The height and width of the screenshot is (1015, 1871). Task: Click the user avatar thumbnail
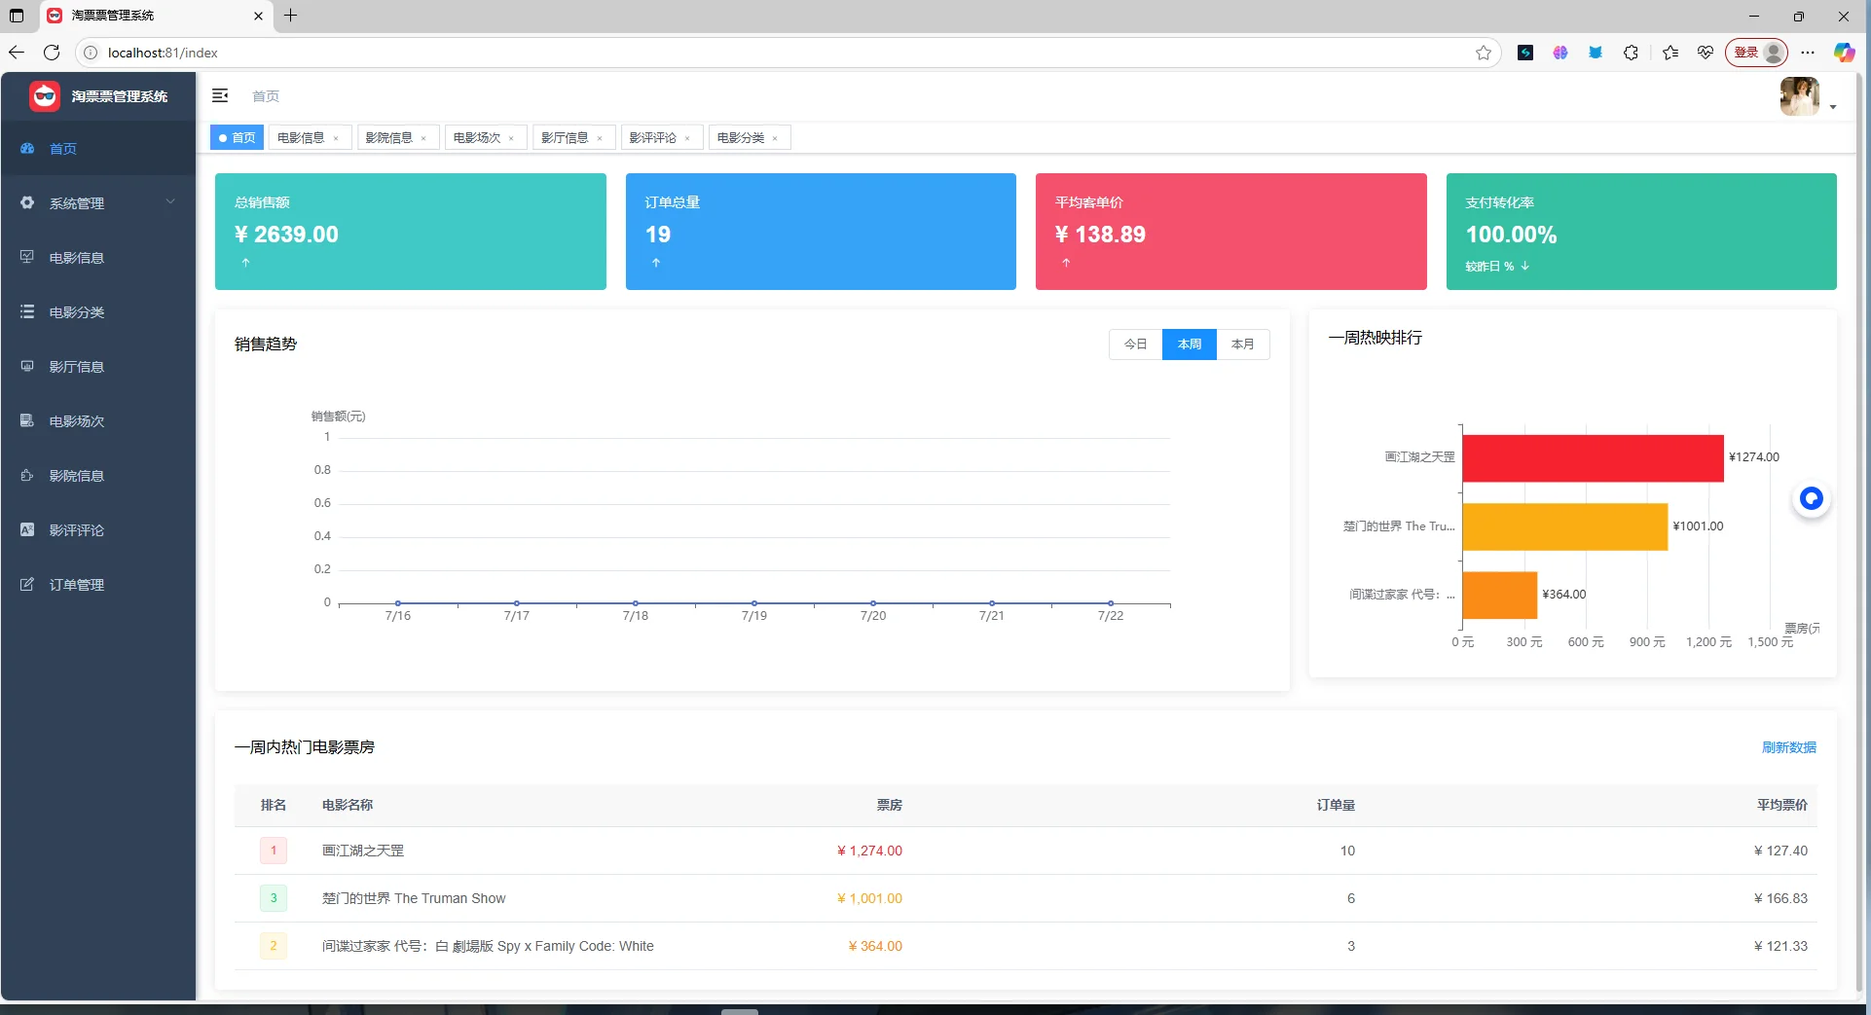click(x=1800, y=96)
